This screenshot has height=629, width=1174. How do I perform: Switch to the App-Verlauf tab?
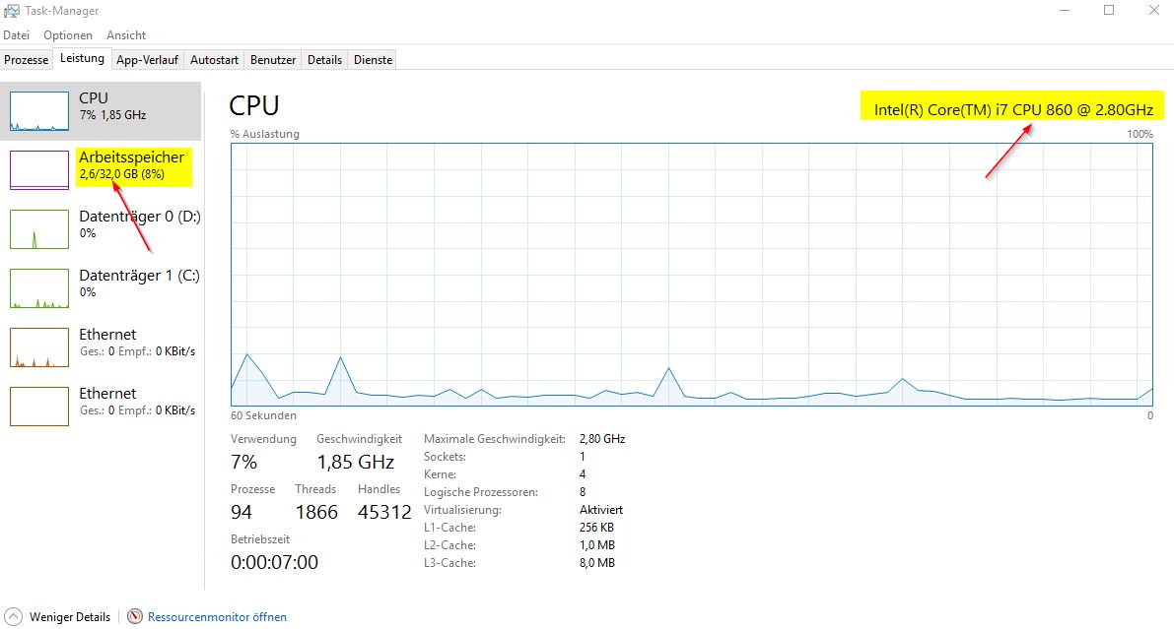[148, 60]
